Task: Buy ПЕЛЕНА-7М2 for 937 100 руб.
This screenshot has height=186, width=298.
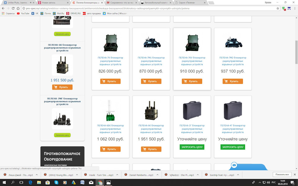Action: click(x=233, y=81)
